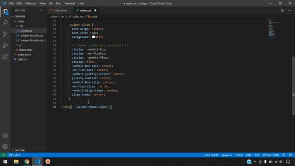Open editor More Actions ellipsis
Image resolution: width=295 pixels, height=166 pixels.
[289, 10]
